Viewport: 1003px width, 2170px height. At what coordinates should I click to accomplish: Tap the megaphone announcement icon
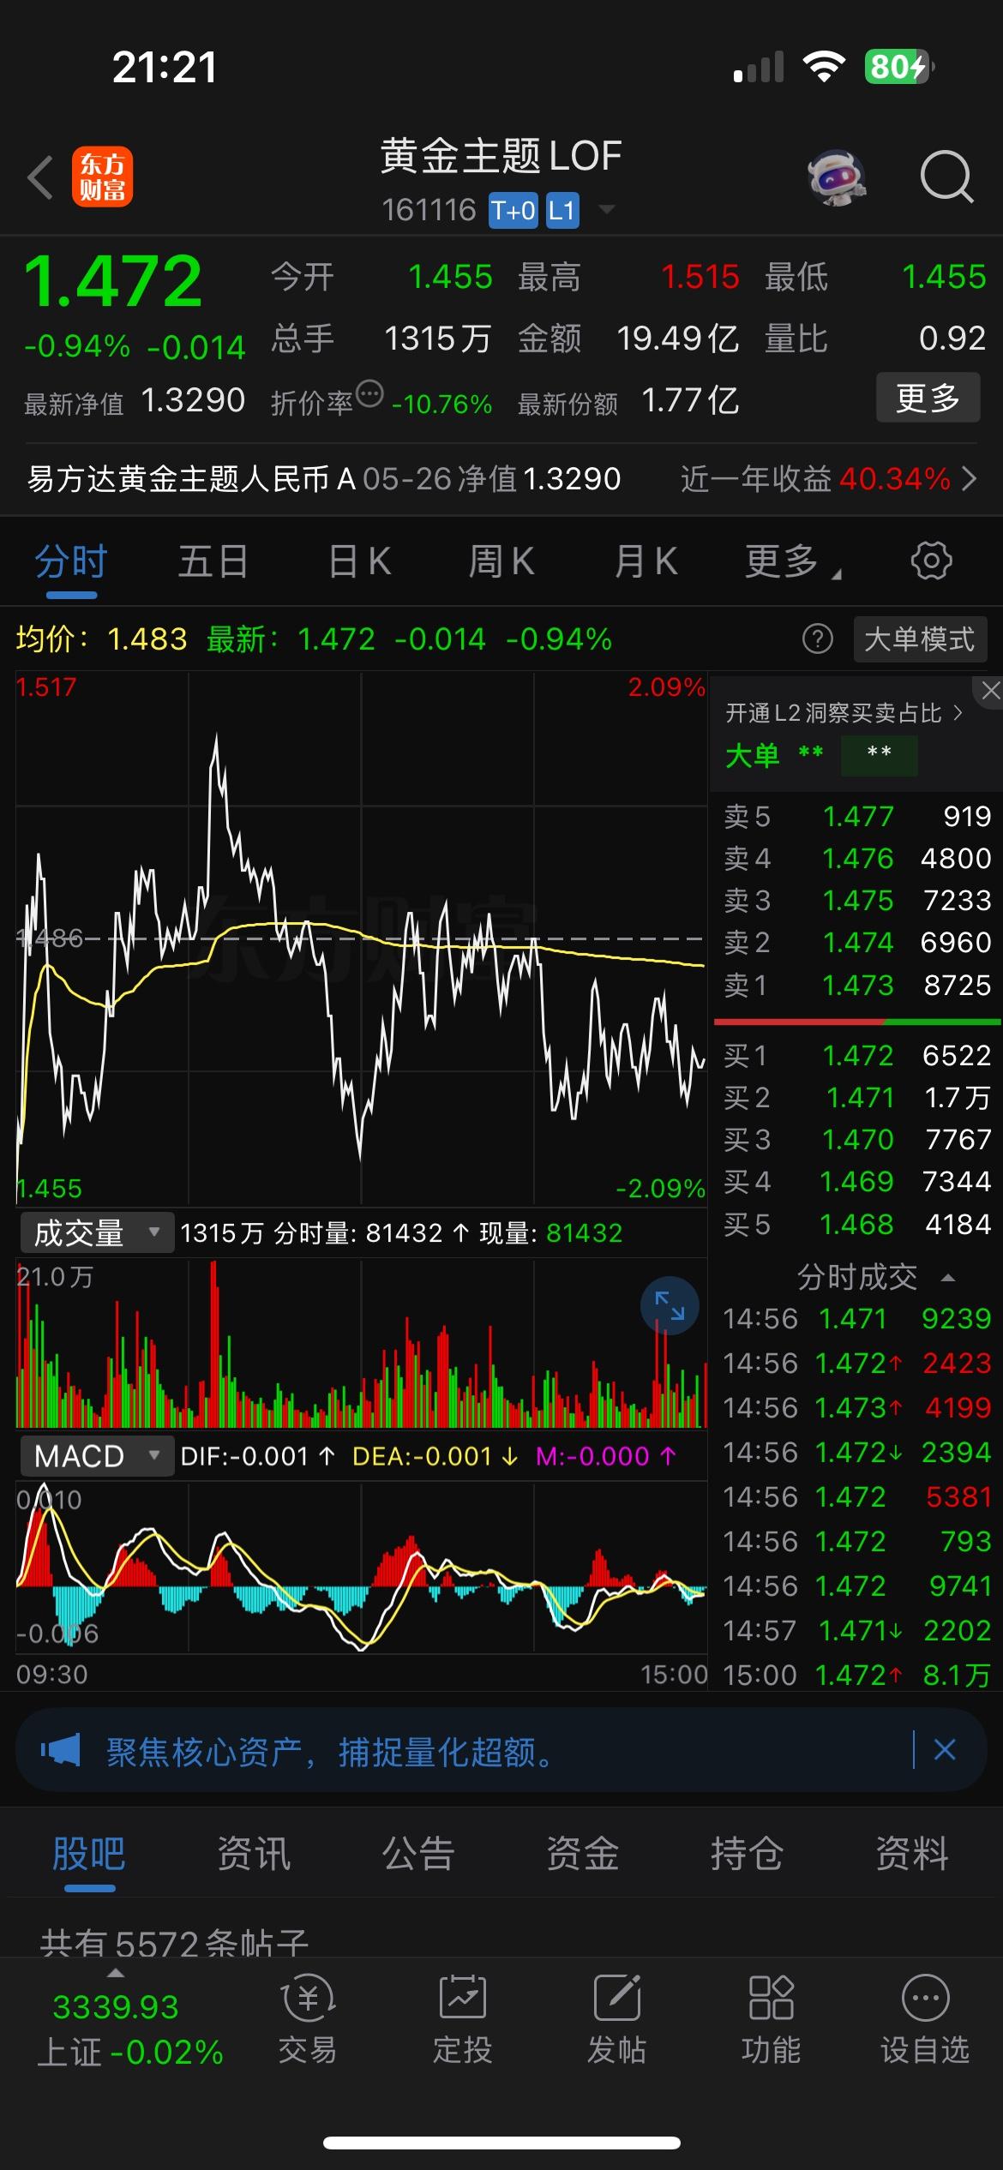point(61,1749)
